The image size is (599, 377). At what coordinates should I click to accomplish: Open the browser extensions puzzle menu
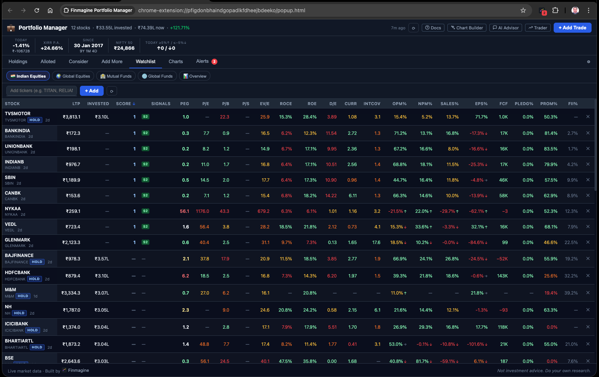click(x=556, y=10)
